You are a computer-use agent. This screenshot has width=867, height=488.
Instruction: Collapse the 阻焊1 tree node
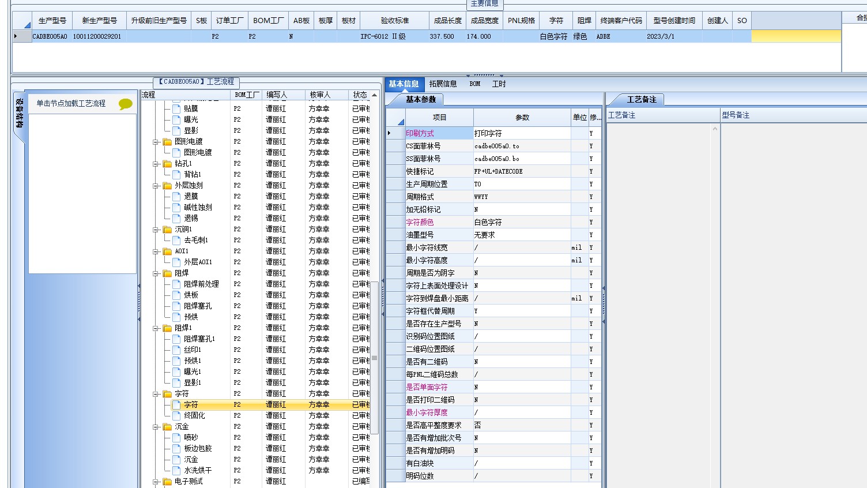[156, 328]
